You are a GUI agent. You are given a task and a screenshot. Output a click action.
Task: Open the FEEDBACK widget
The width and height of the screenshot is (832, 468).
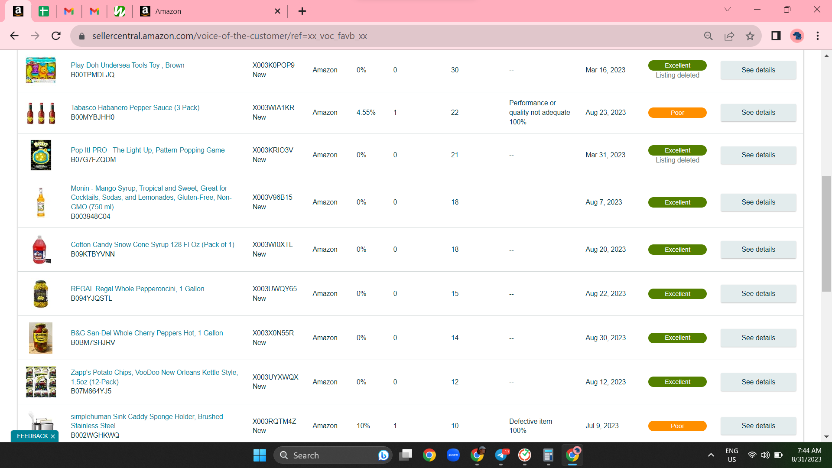32,436
